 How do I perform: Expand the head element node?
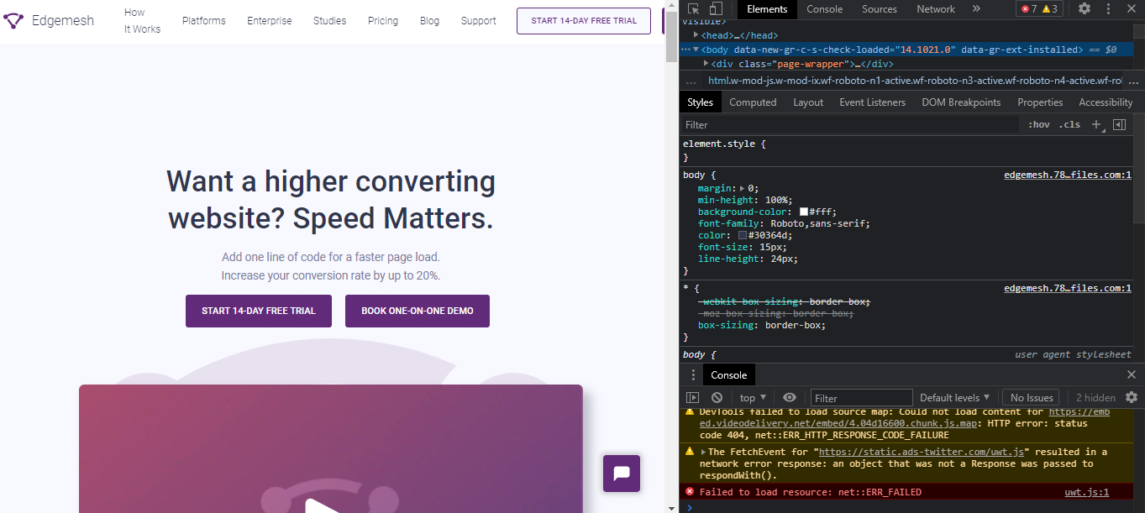696,35
